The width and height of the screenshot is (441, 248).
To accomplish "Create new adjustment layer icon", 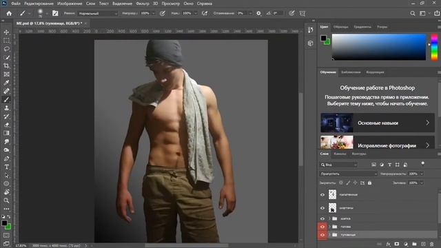I will coord(406,244).
